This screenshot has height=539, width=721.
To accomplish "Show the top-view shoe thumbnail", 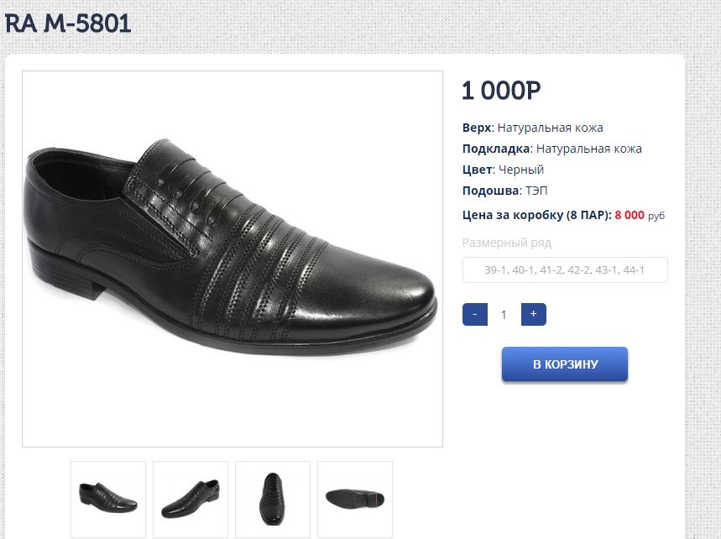I will (x=273, y=499).
